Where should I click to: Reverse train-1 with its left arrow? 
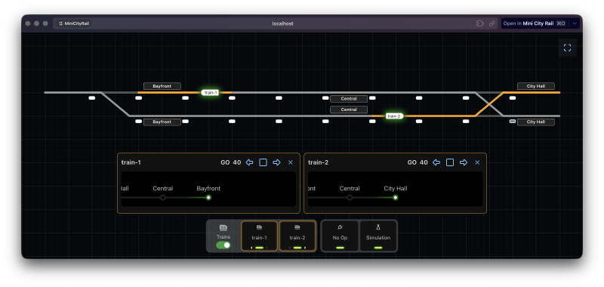click(x=250, y=162)
